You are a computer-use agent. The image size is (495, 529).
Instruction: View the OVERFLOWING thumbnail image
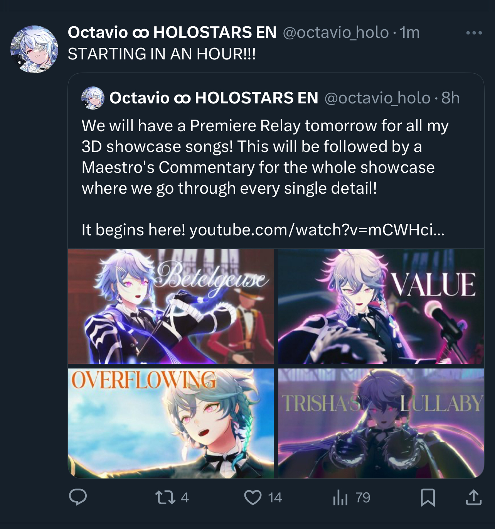point(171,423)
